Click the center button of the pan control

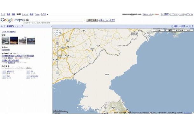(57, 33)
